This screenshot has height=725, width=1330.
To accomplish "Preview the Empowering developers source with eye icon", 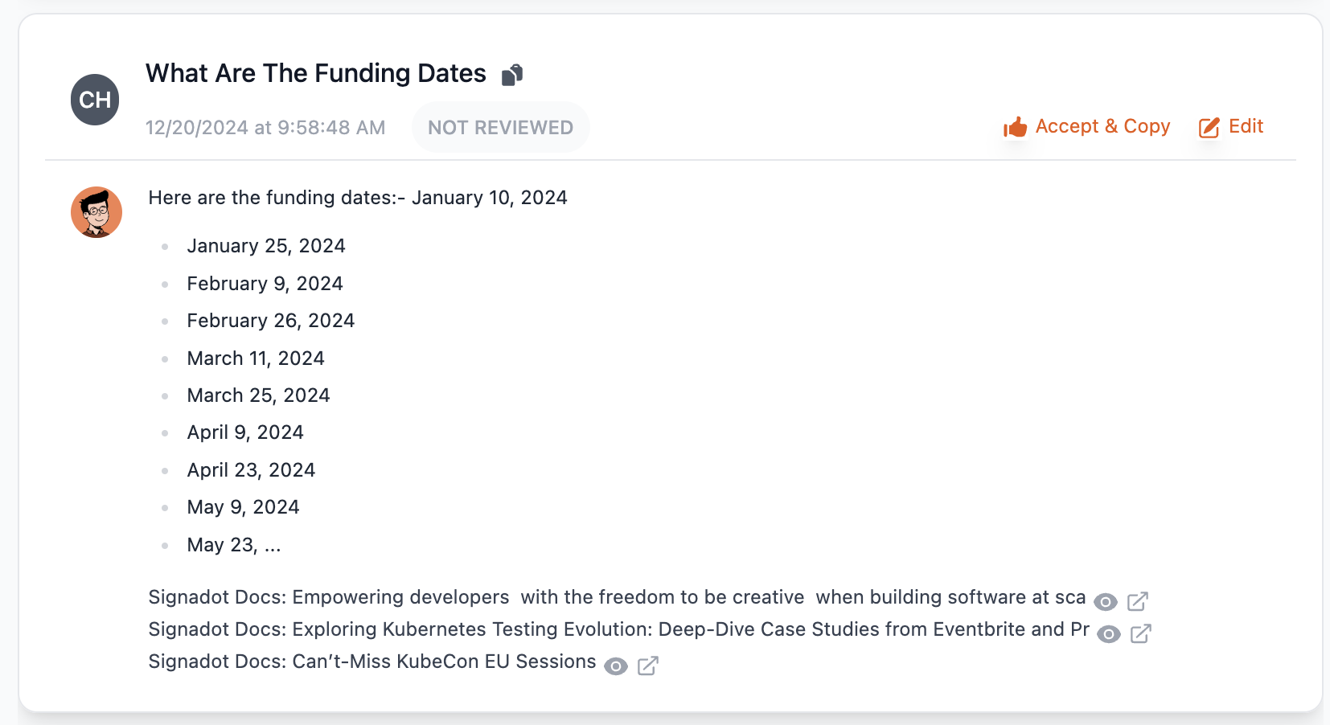I will [1106, 601].
